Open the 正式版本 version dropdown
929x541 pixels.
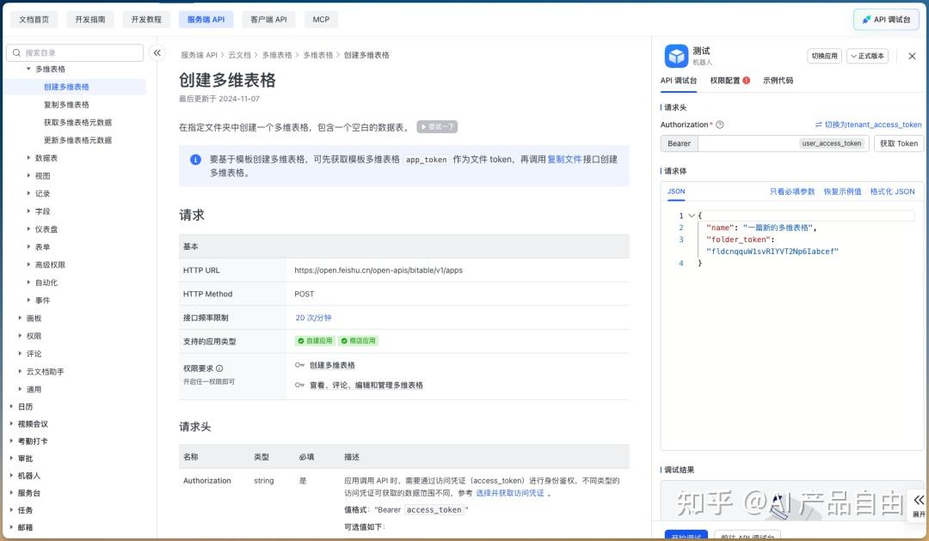(x=867, y=56)
